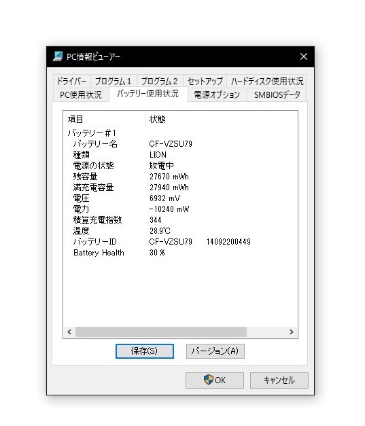Image resolution: width=365 pixels, height=426 pixels.
Task: Click the left scroll arrow
Action: point(69,332)
